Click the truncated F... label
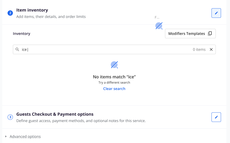This screenshot has width=230, height=143. coord(157,17)
